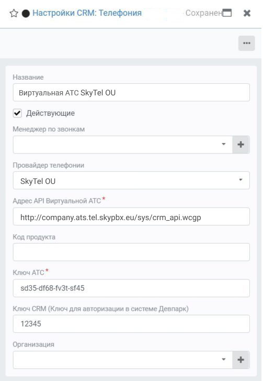
Task: Focus the Название text field
Action: [131, 92]
